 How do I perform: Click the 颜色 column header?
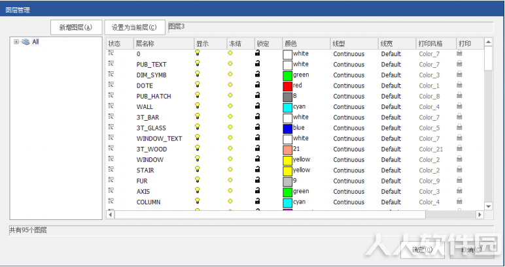click(x=306, y=43)
